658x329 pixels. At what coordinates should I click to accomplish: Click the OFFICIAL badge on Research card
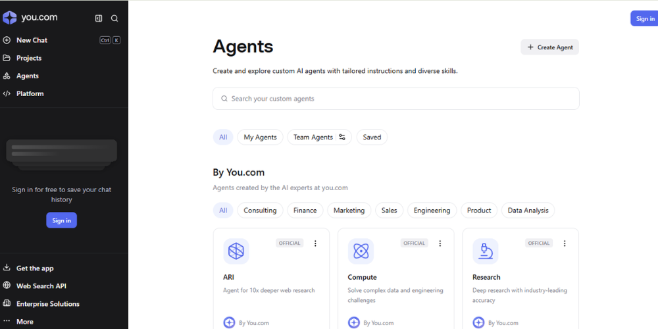(x=539, y=243)
